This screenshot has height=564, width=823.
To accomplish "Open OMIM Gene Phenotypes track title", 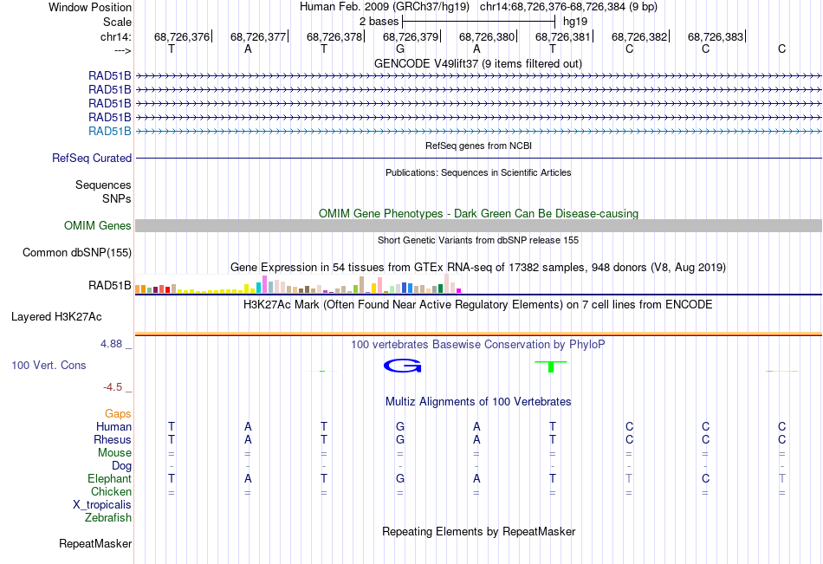I will click(x=478, y=213).
